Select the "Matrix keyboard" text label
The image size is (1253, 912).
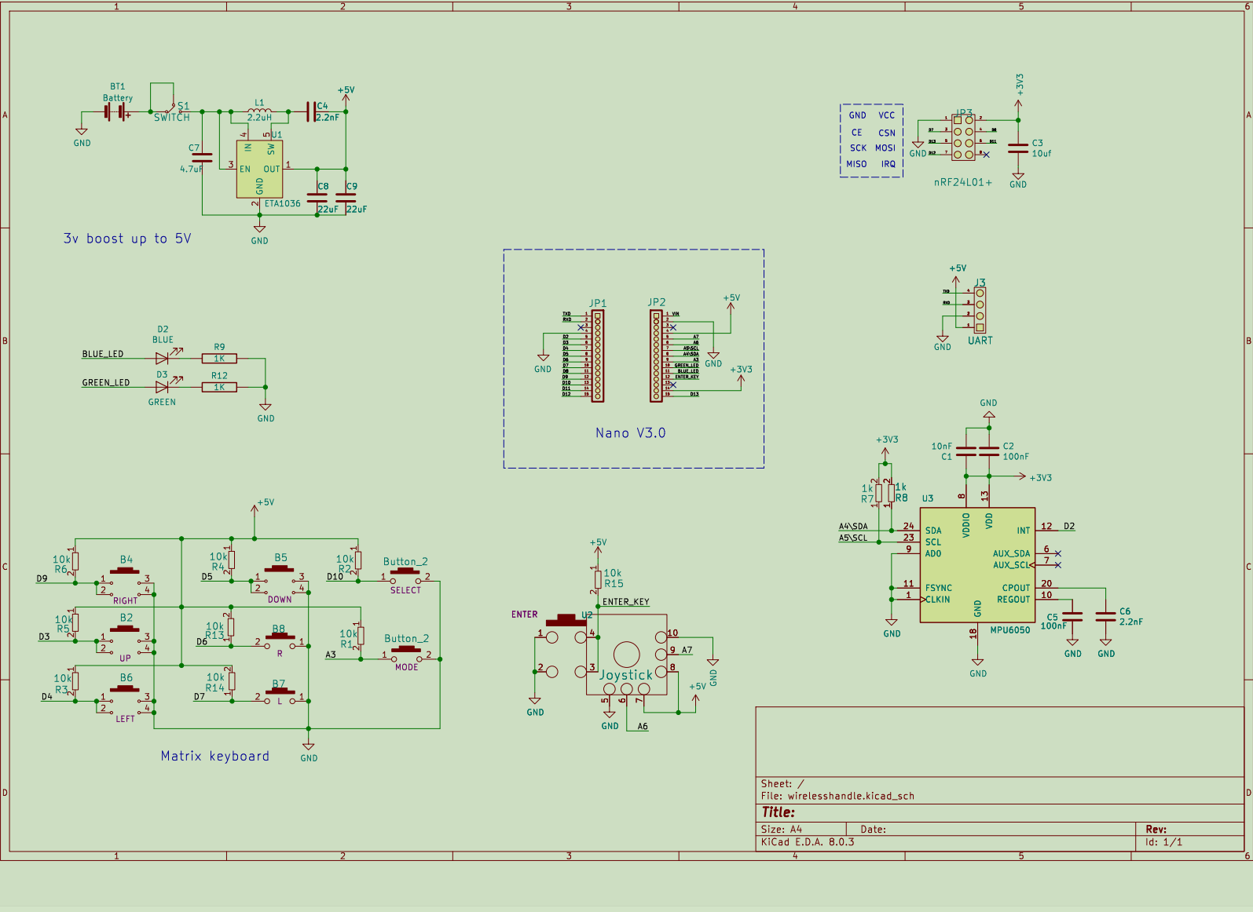point(215,756)
